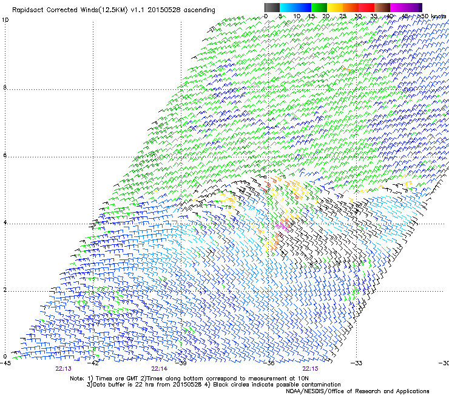Pick the red 30-35 knots legend segment
Screen dimensions: 449x395
coord(366,7)
